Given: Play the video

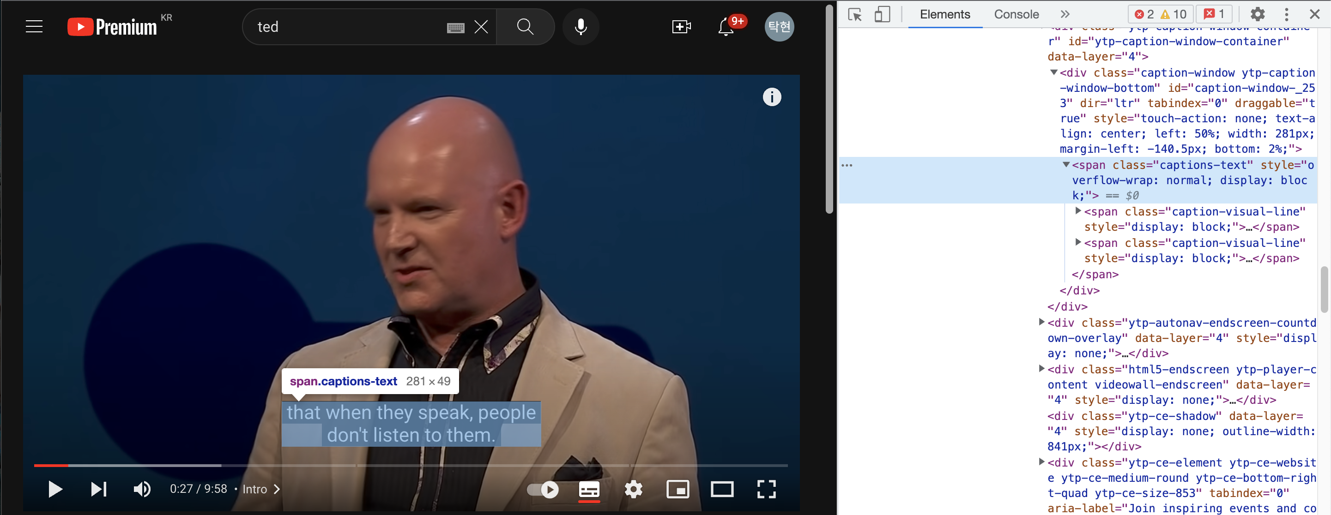Looking at the screenshot, I should point(55,489).
